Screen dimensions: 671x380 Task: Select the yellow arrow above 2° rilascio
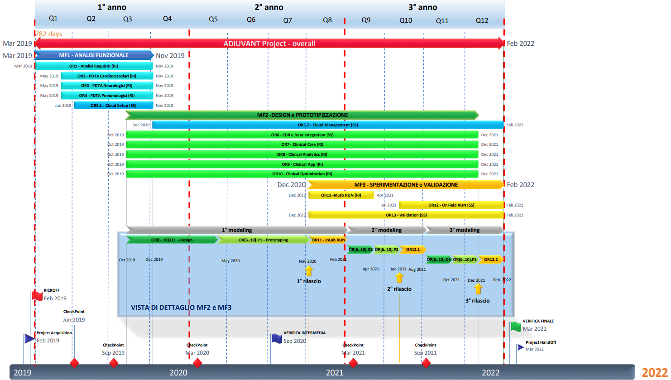coord(399,278)
